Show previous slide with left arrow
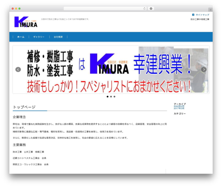The height and width of the screenshot is (187, 222). [x=18, y=69]
